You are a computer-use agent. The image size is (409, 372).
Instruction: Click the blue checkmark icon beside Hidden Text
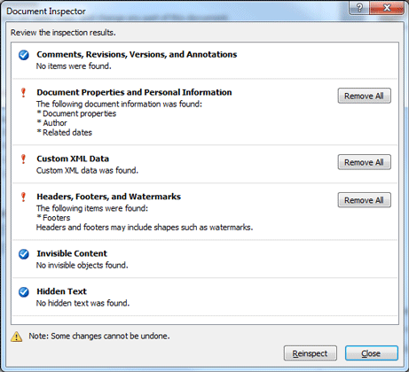pyautogui.click(x=24, y=291)
